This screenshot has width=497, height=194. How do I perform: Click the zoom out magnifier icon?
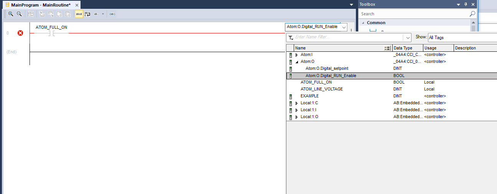19,14
